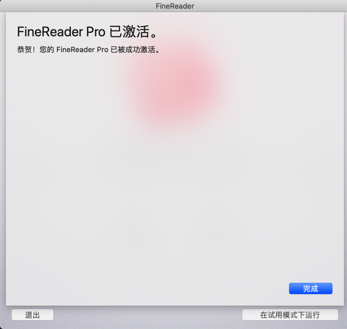Click FineReader Pro in the large heading
Viewport: 347px width, 329px height.
coord(61,32)
